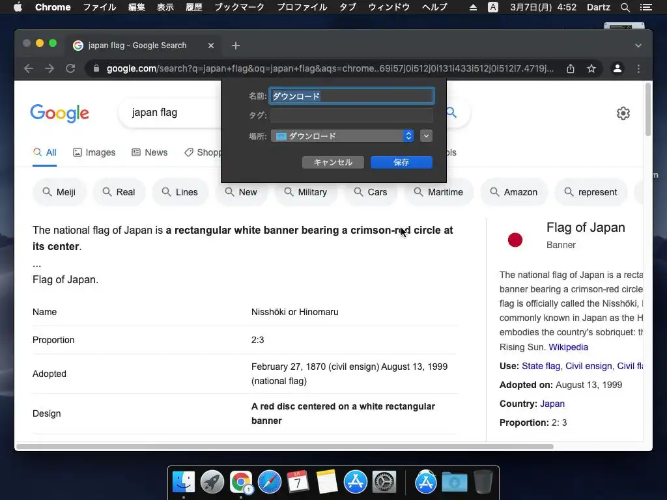Click the eject icon in menu bar
The image size is (667, 500).
point(473,7)
